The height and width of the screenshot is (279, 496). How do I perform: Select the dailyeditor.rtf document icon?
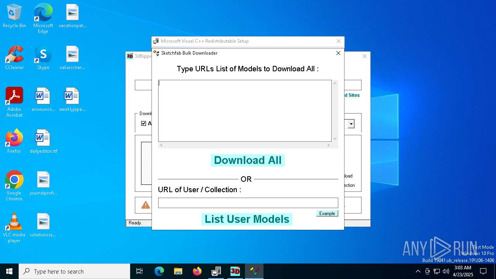[x=43, y=141]
